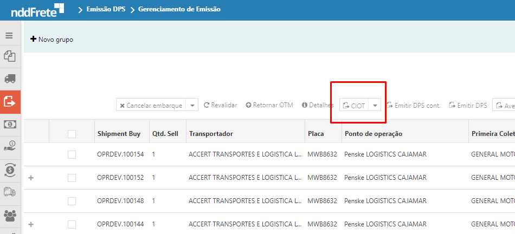The width and height of the screenshot is (515, 234).
Task: Expand row OPRDEV.100152 with plus
Action: [31, 178]
